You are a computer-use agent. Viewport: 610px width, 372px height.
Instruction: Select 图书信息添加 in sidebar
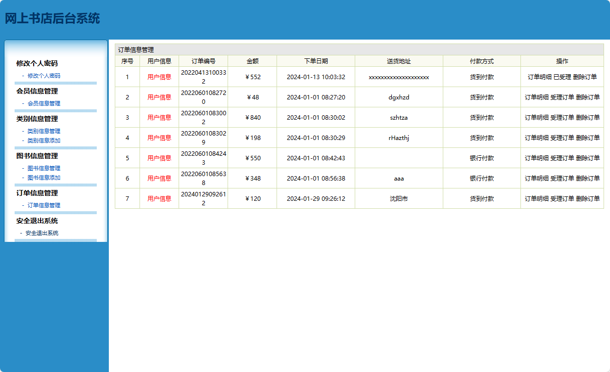point(44,178)
